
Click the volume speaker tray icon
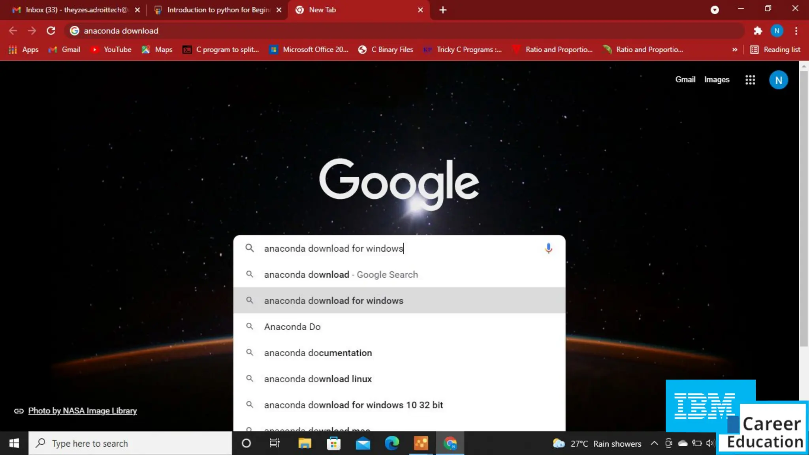coord(710,443)
